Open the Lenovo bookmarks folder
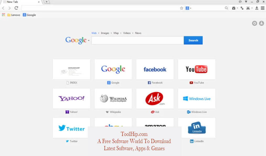Image resolution: width=266 pixels, height=156 pixels. [14, 15]
